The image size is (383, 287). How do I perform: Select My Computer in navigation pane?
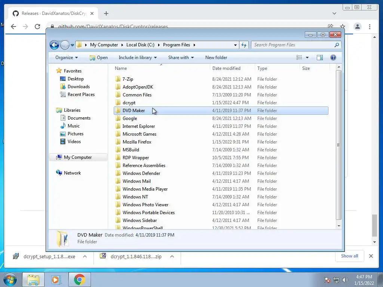pyautogui.click(x=78, y=157)
